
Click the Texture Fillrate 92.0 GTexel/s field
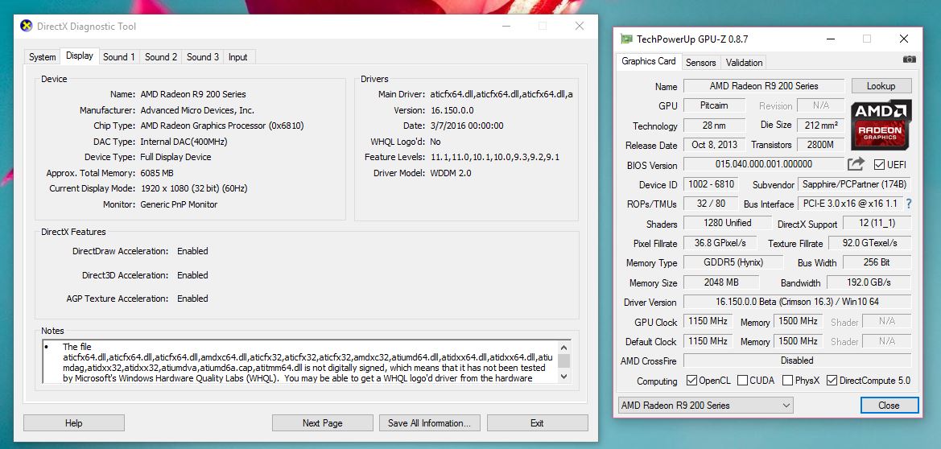(869, 242)
